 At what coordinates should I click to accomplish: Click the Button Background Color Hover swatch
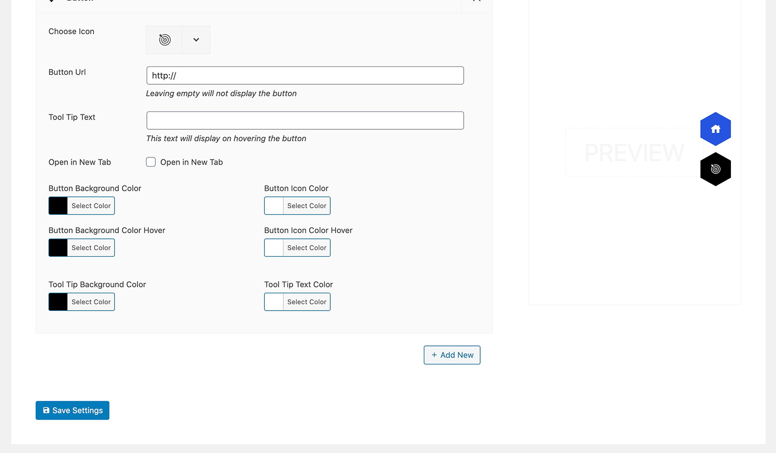coord(58,248)
